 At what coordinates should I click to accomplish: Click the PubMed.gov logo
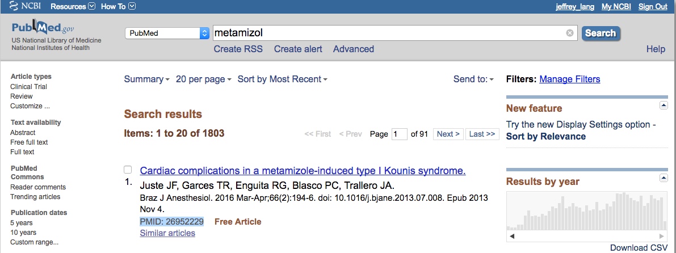point(43,28)
